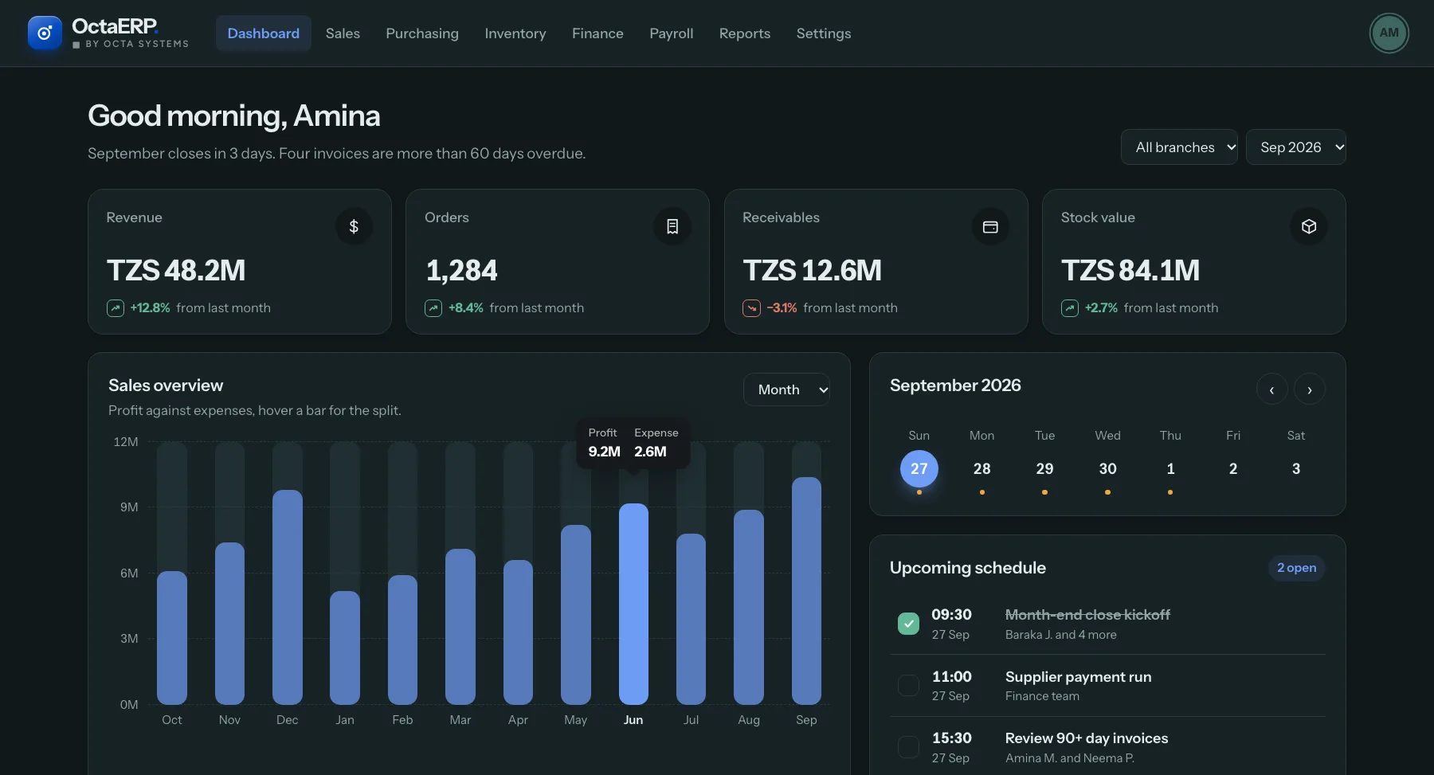Open the Reports menu
This screenshot has width=1434, height=775.
(x=745, y=33)
